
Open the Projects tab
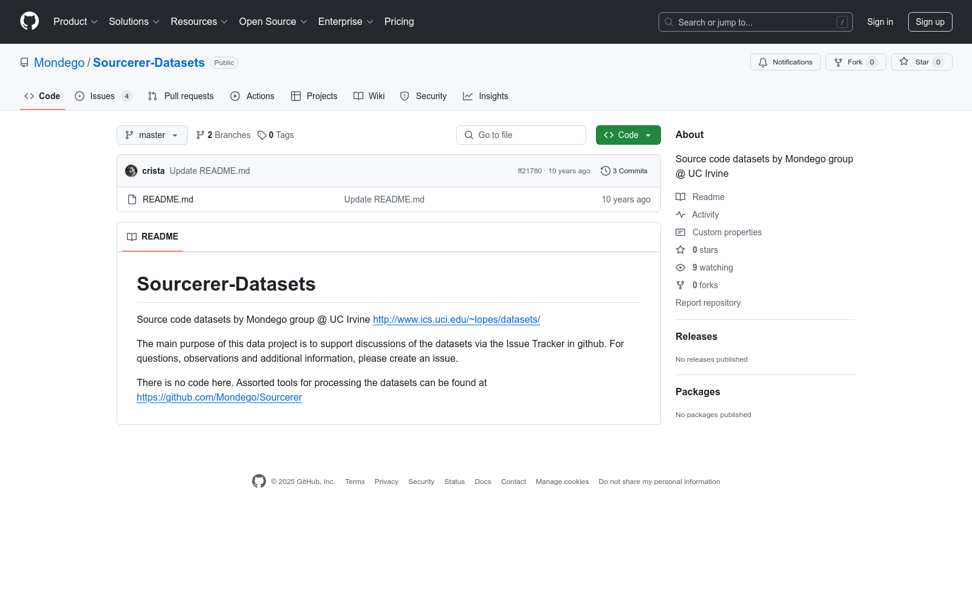314,96
